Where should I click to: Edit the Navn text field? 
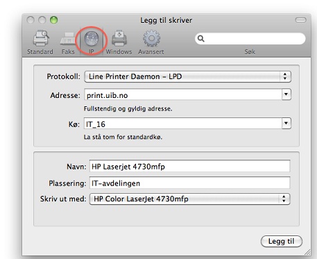click(x=189, y=166)
